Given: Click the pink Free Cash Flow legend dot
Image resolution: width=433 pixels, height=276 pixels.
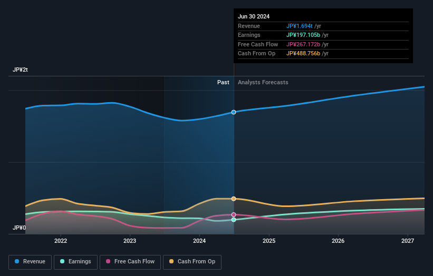Looking at the screenshot, I should click(108, 261).
